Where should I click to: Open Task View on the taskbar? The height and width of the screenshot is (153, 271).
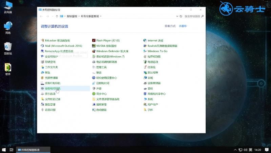[12, 150]
